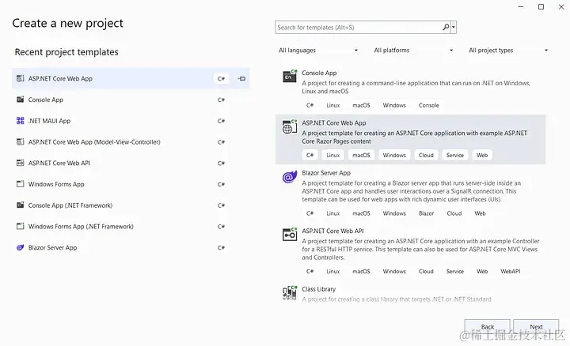Image resolution: width=570 pixels, height=346 pixels.
Task: Click the WebAPI tag under ASP.NET Core Web API
Action: click(x=511, y=271)
